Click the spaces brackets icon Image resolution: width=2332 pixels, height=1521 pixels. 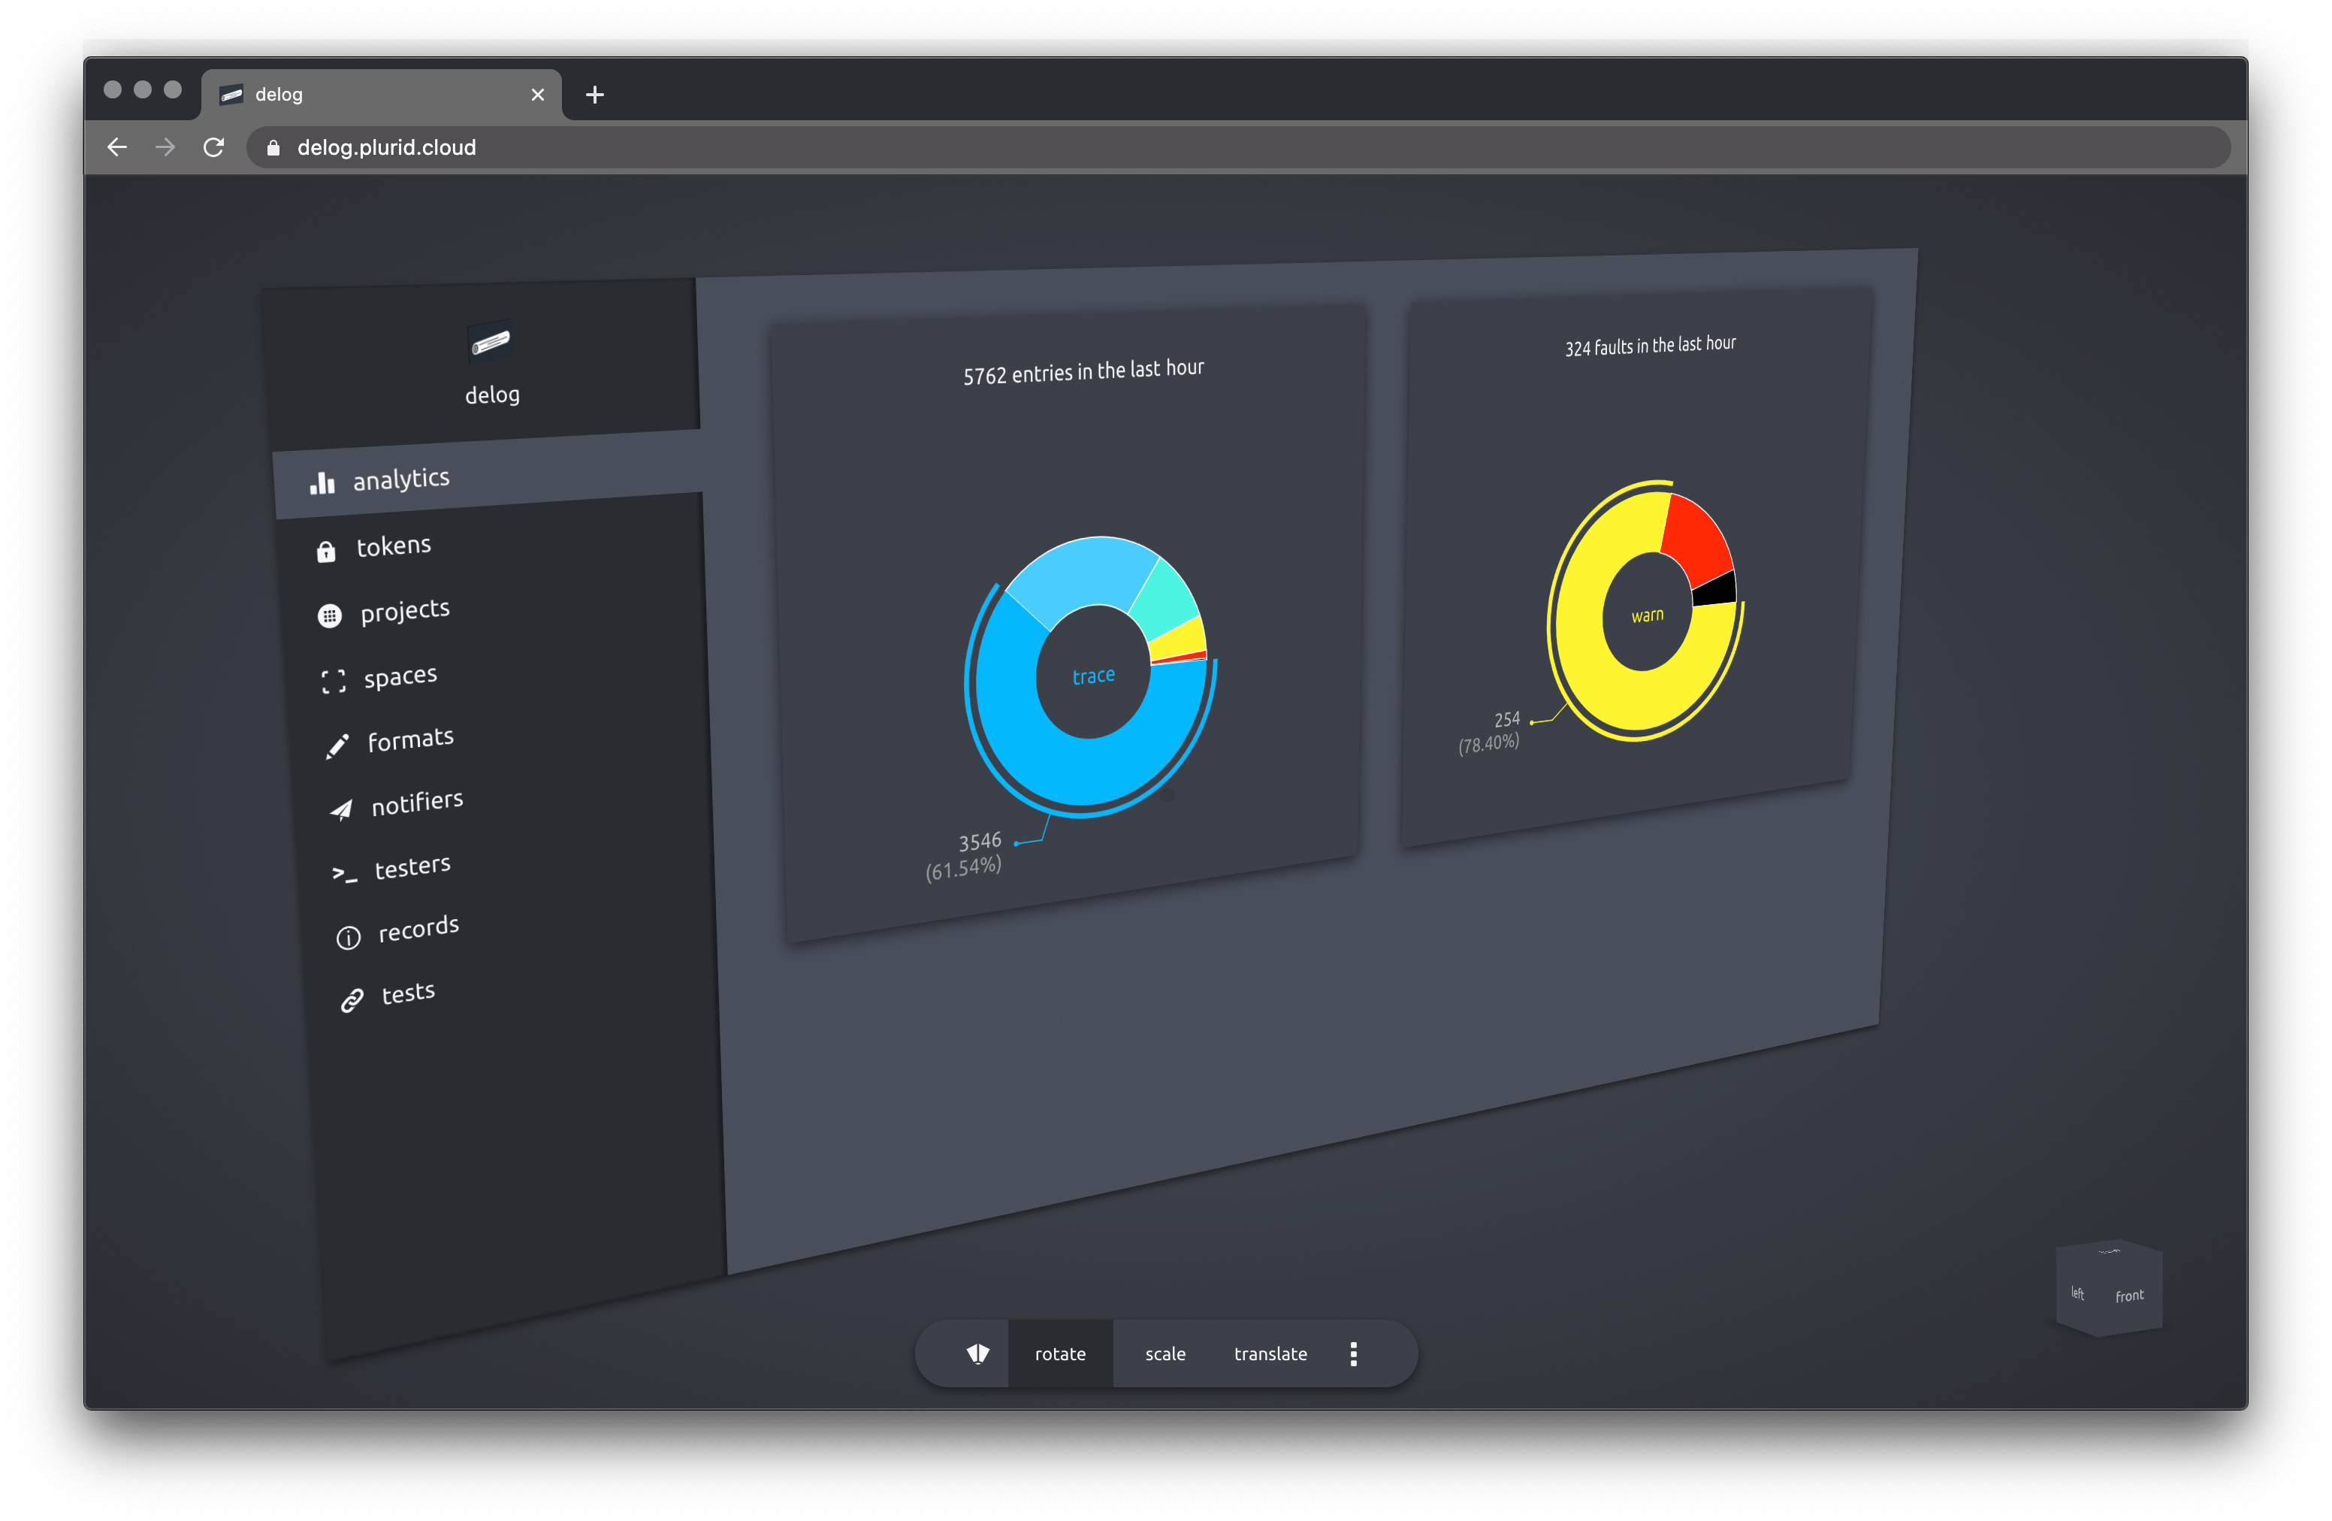click(333, 681)
